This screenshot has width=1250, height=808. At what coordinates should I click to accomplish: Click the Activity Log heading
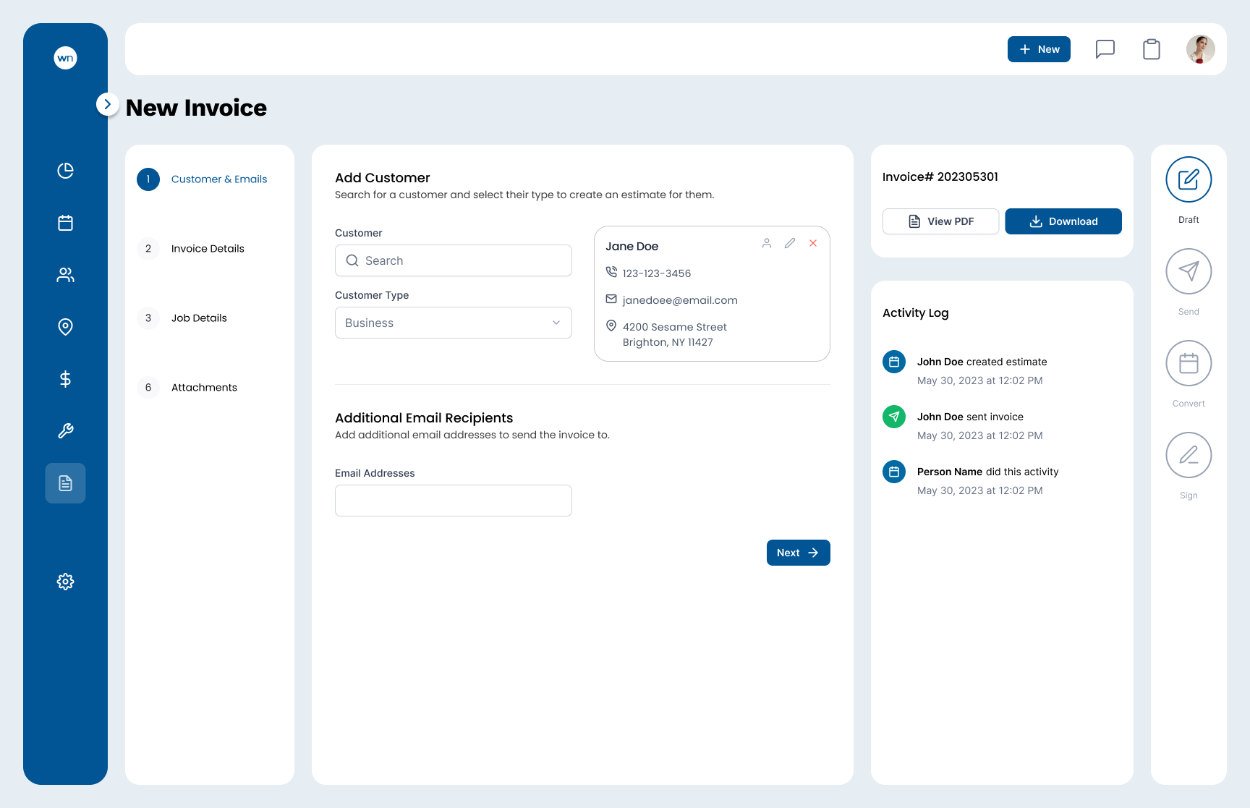tap(916, 312)
